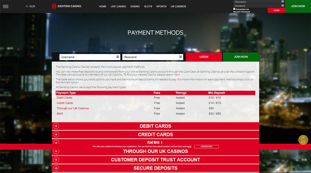This screenshot has height=173, width=311.
Task: Click the Join Now button beside Login
Action: click(241, 57)
